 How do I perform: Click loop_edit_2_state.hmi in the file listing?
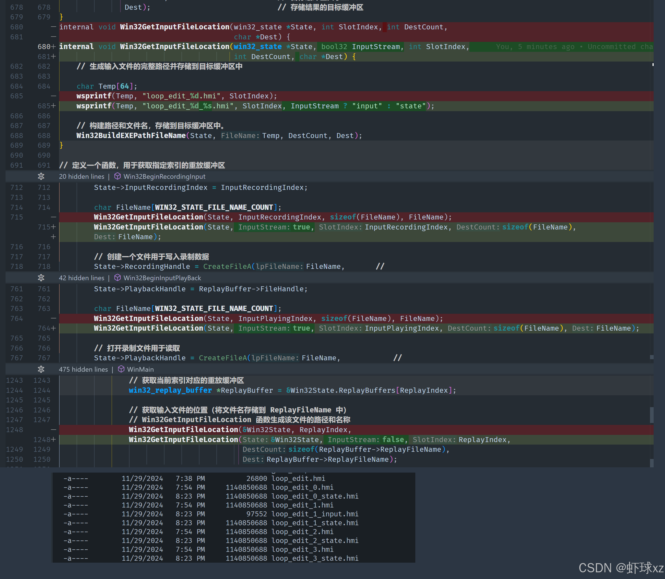pos(315,541)
